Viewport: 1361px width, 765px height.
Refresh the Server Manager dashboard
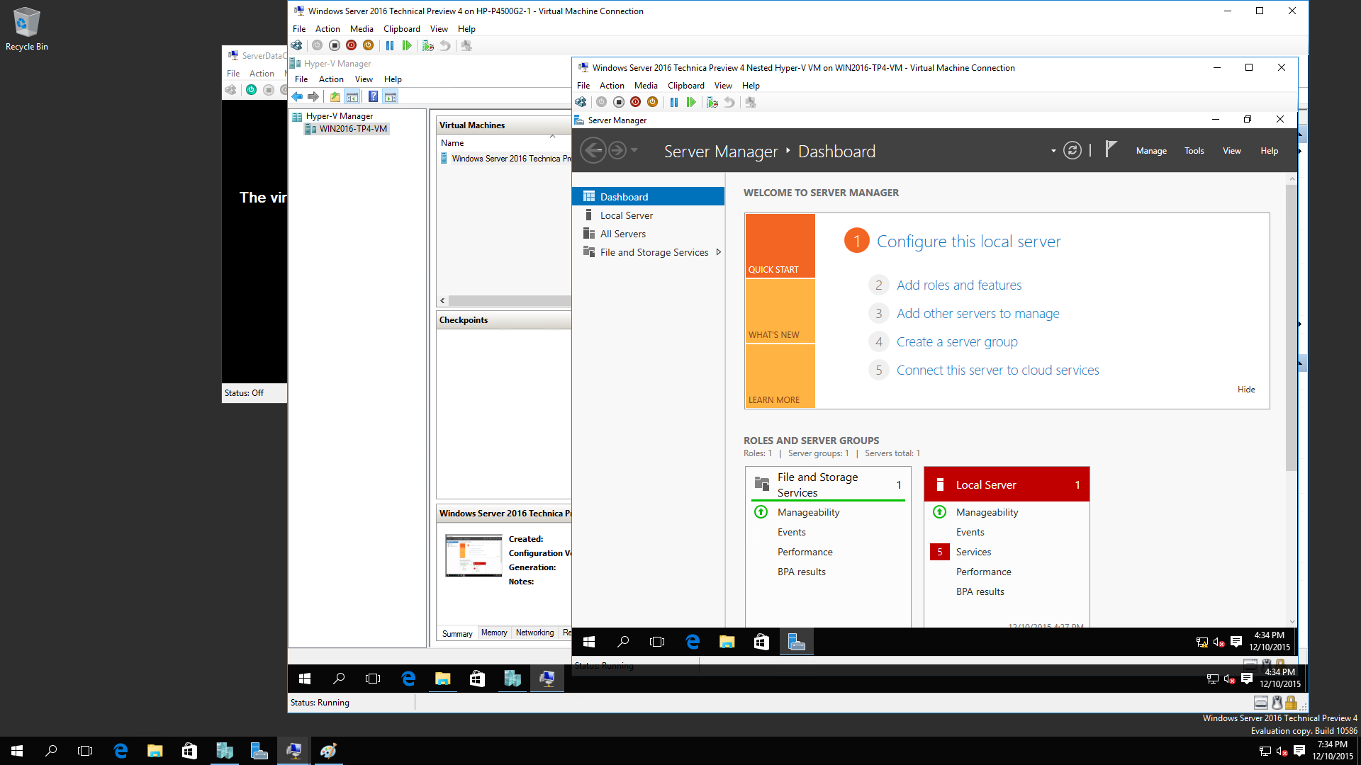1072,150
